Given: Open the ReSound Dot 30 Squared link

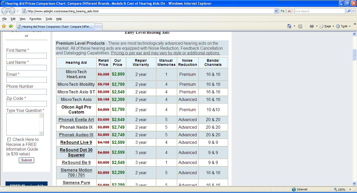Looking at the screenshot, I should (76, 152).
